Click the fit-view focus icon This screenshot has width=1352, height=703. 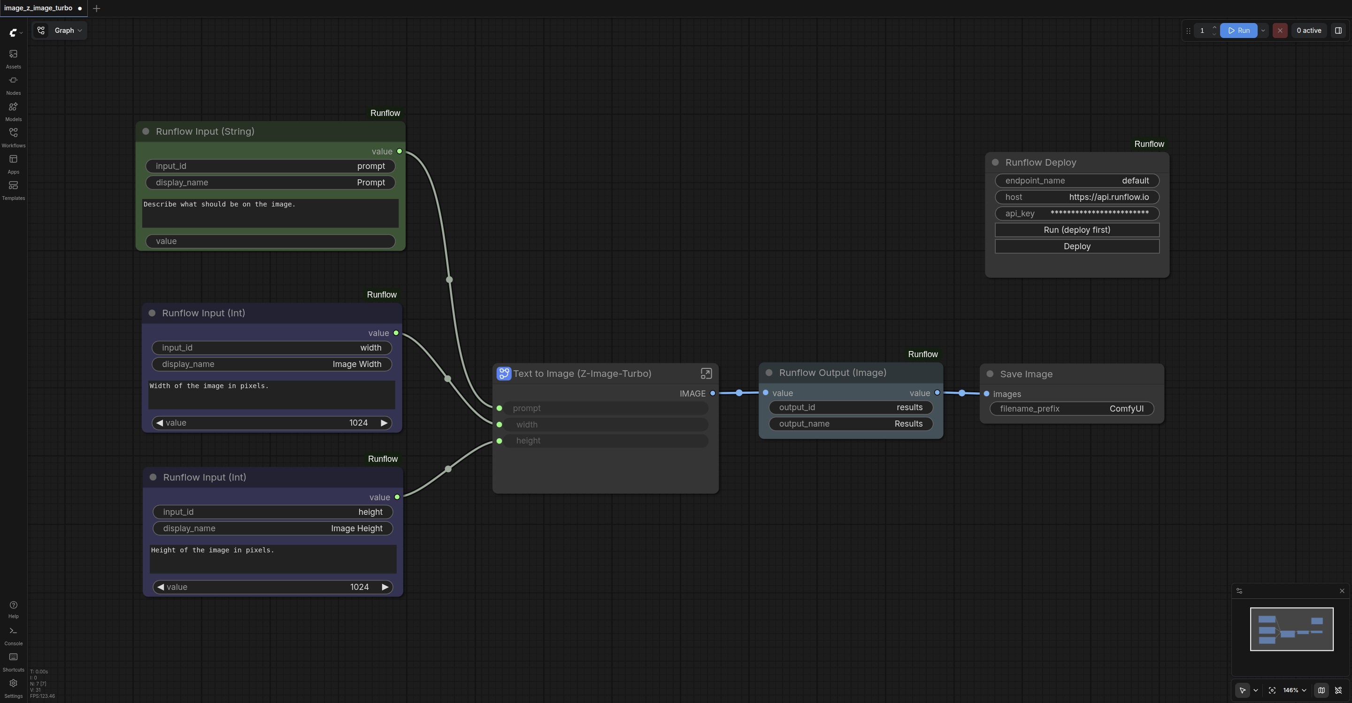pos(1272,690)
